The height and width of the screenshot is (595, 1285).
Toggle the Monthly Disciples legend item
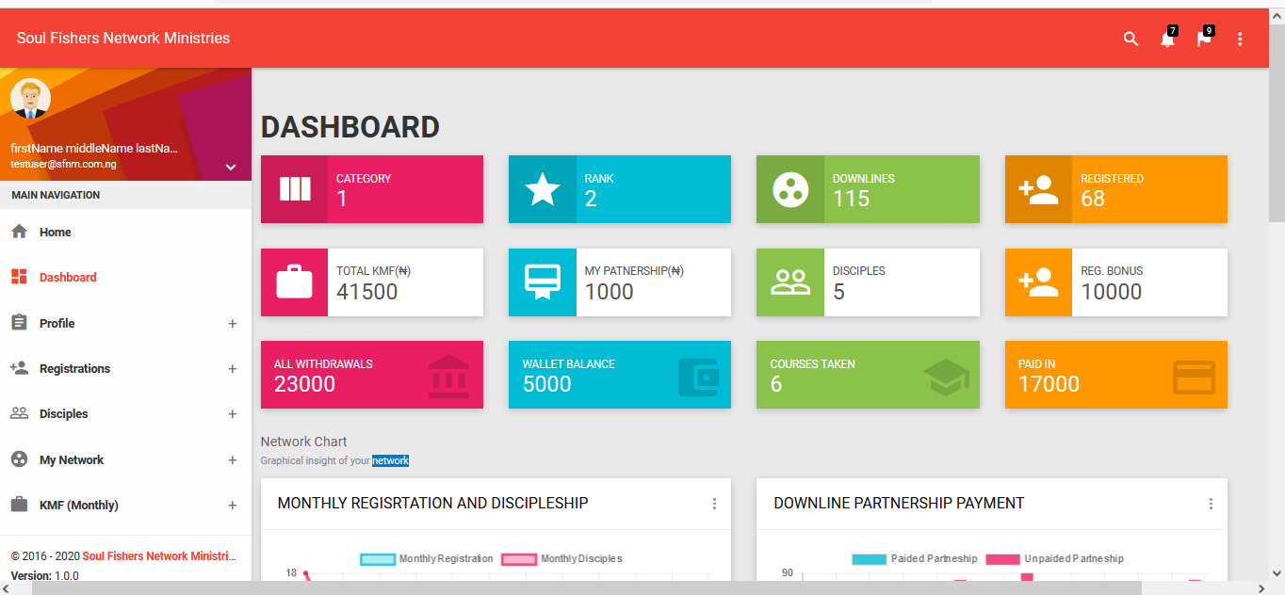point(562,558)
